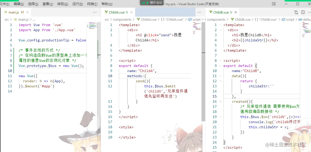Click the script symbol in ChildB.vue breadcrumb
The width and height of the screenshot is (311, 152).
click(288, 19)
